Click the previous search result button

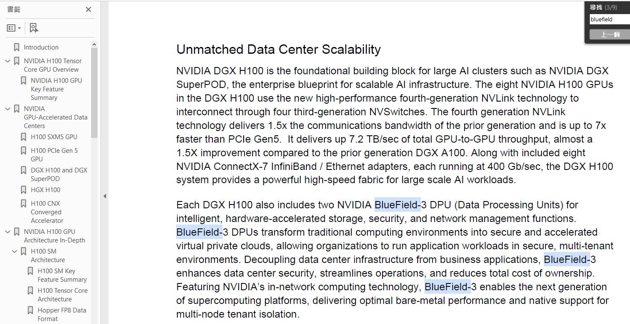609,35
